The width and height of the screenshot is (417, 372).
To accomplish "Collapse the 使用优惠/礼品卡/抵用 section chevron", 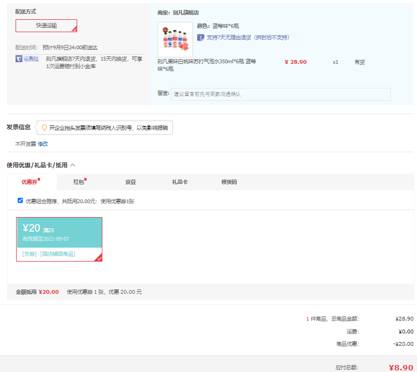I will pyautogui.click(x=73, y=165).
